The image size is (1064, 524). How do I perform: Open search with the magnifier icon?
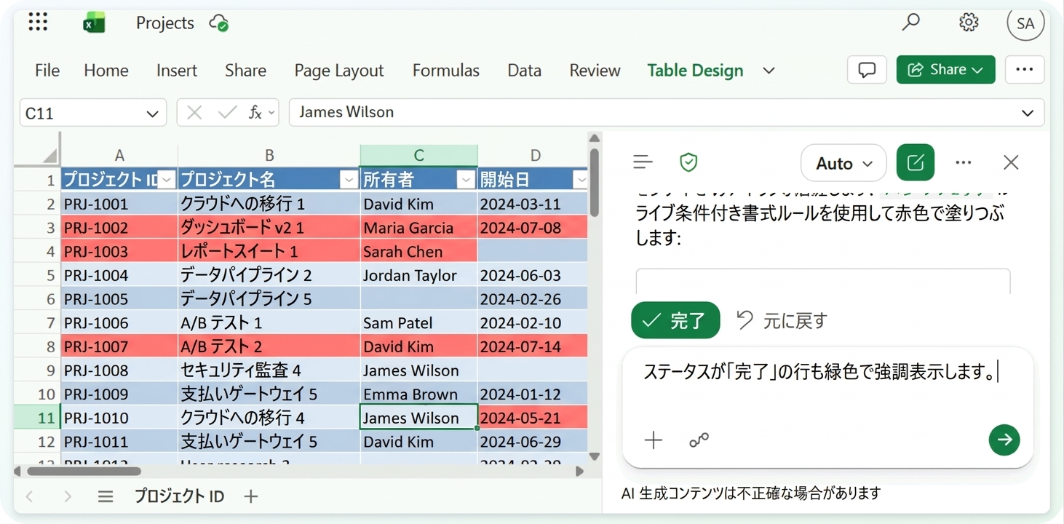coord(910,23)
